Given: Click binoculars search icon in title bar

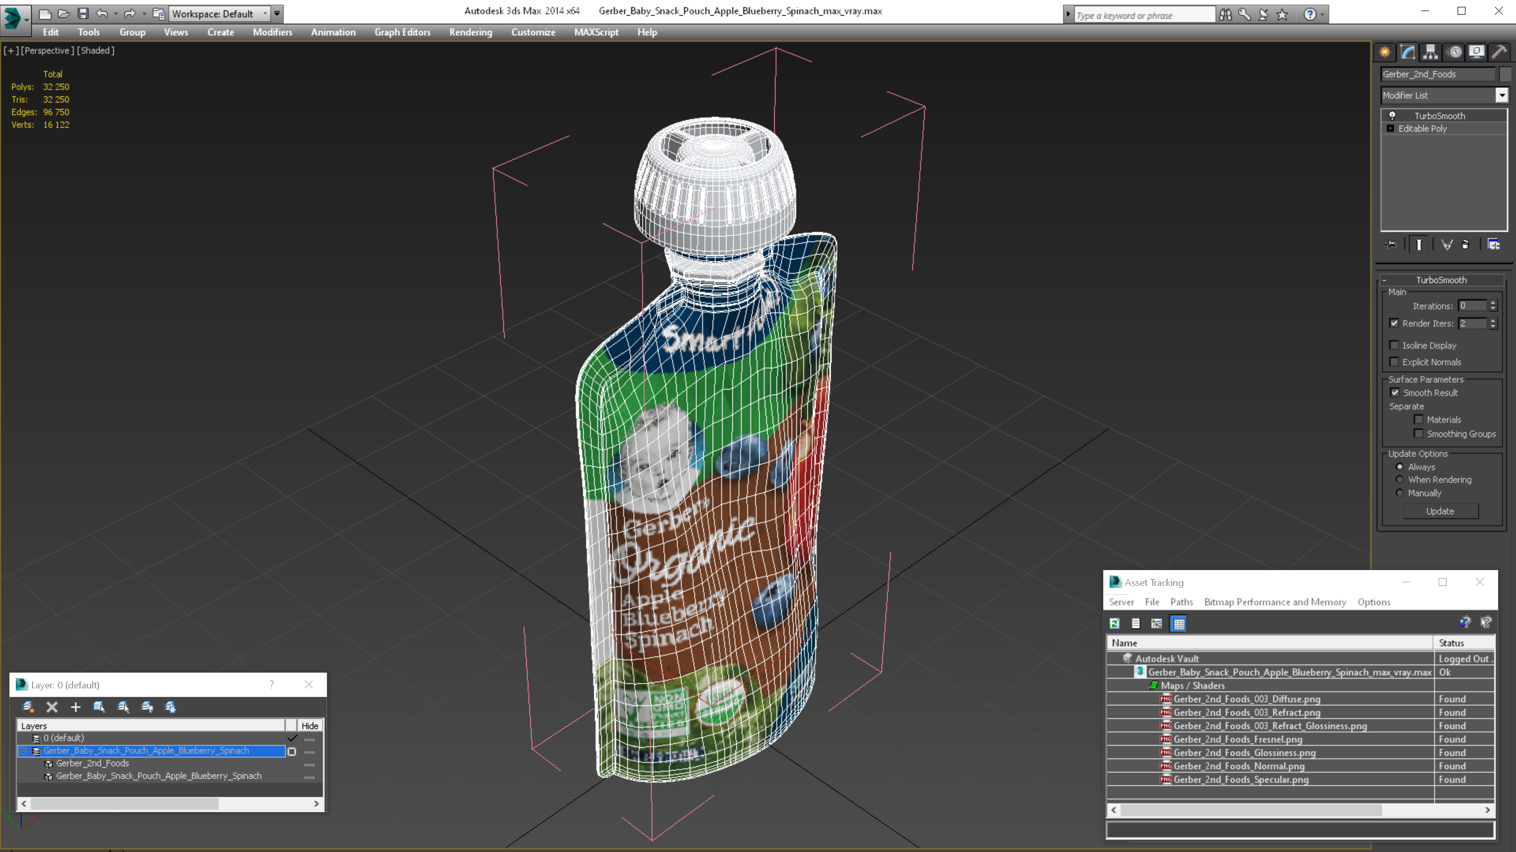Looking at the screenshot, I should pyautogui.click(x=1225, y=15).
